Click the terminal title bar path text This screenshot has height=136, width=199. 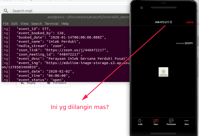[88, 17]
